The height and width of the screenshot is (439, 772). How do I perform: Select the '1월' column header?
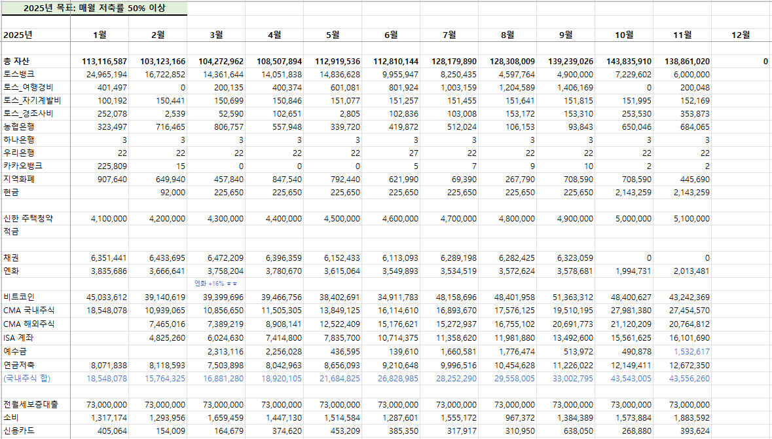100,35
